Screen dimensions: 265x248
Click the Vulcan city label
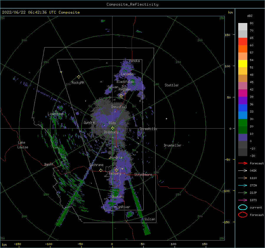150,219
